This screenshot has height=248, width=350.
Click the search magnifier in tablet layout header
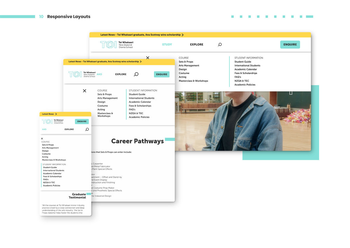[x=136, y=74]
